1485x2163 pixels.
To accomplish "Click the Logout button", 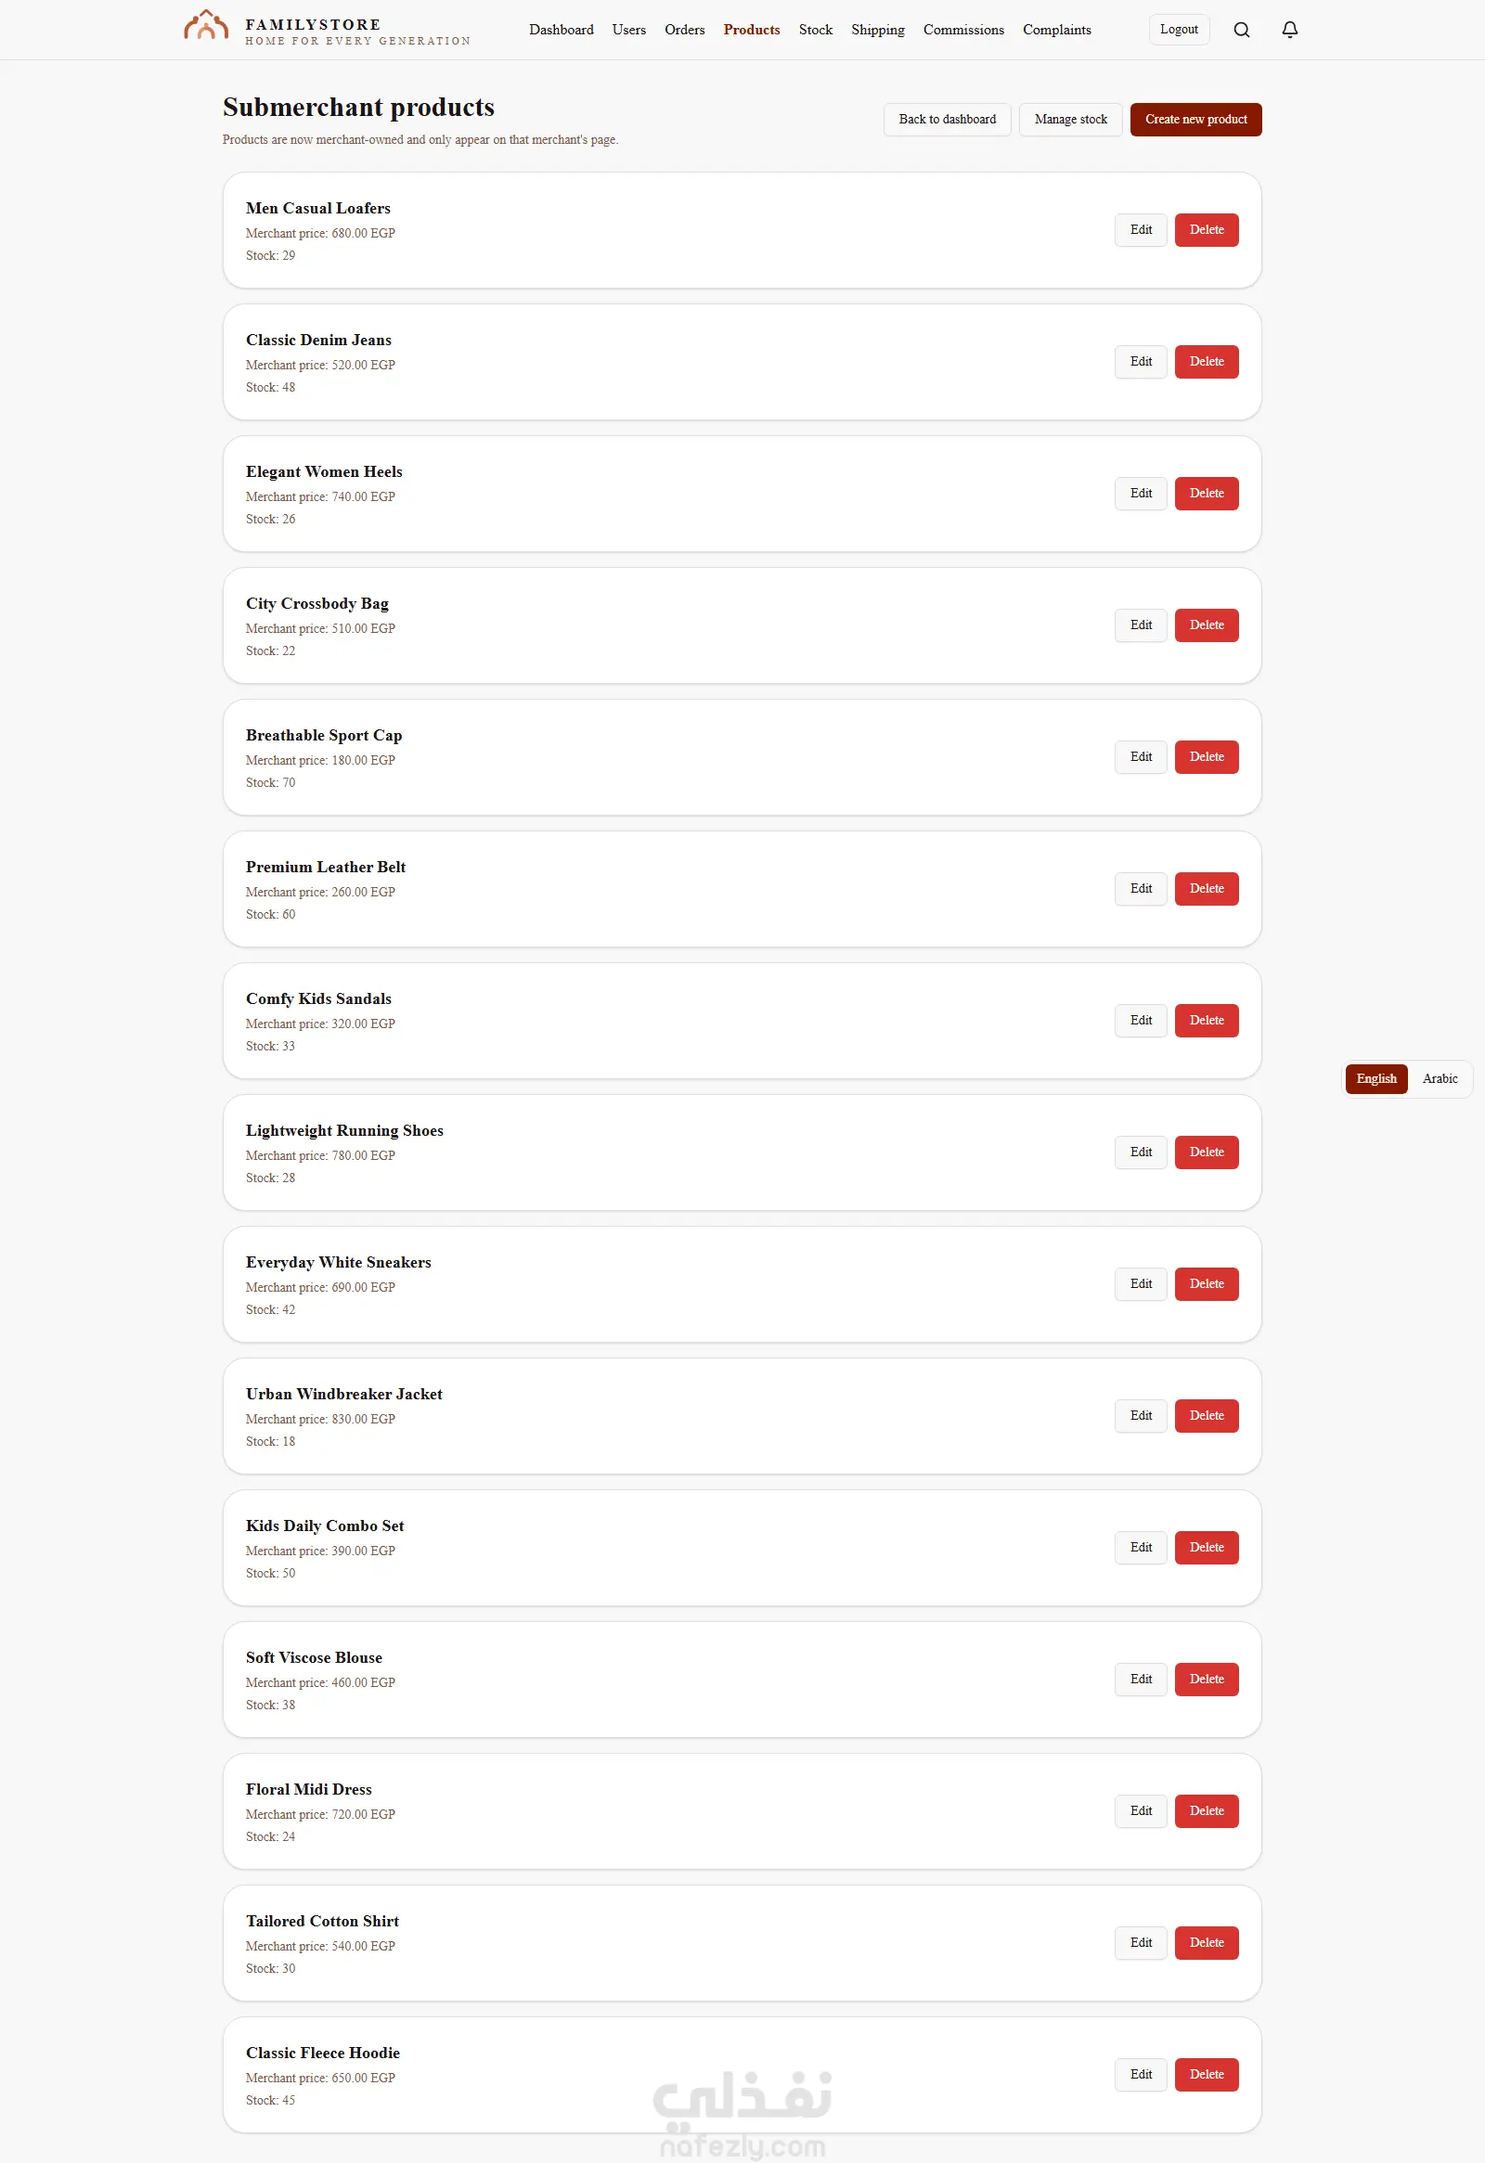I will click(1179, 30).
